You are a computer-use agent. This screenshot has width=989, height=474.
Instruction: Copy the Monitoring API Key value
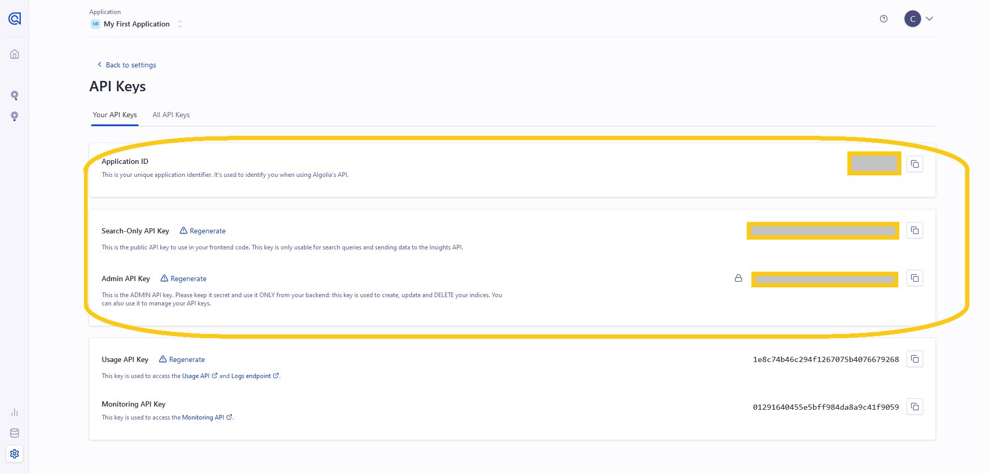(914, 407)
